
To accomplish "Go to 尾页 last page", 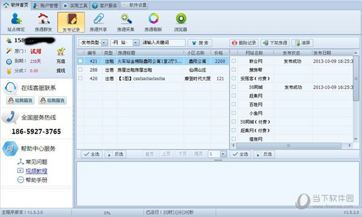I will [198, 154].
